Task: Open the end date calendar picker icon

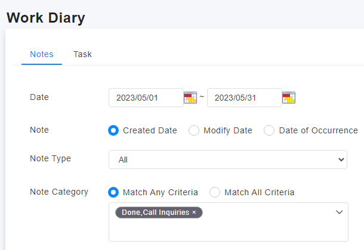Action: coord(289,98)
